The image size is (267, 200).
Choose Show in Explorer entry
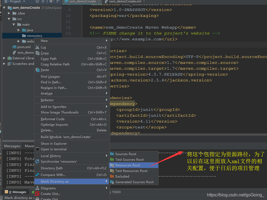pyautogui.click(x=72, y=143)
